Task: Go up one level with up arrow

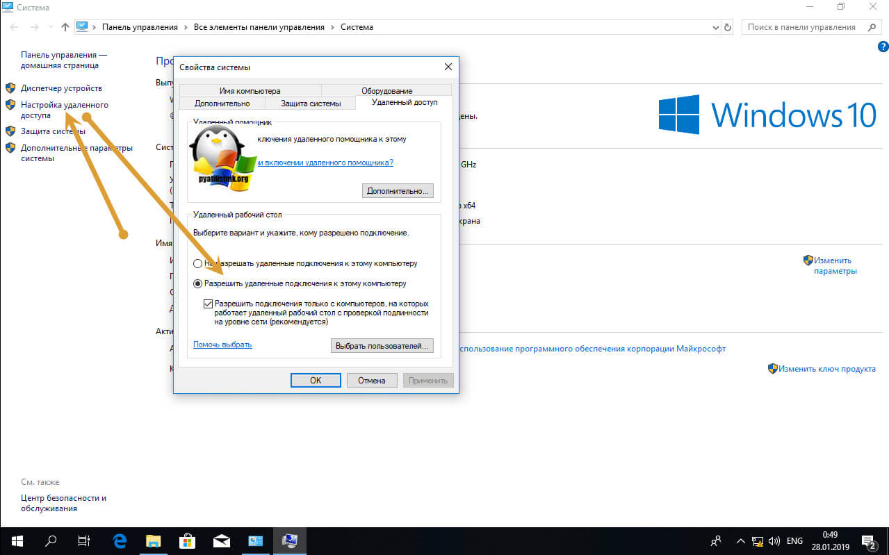Action: point(65,27)
